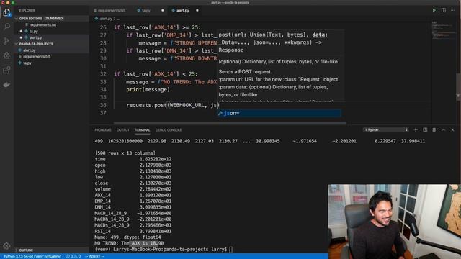Image resolution: width=461 pixels, height=259 pixels.
Task: Click the terminal prompt input line
Action: tap(164, 250)
